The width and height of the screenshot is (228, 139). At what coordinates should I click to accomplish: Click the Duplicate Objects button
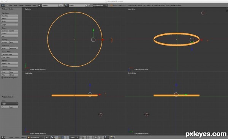click(9, 31)
